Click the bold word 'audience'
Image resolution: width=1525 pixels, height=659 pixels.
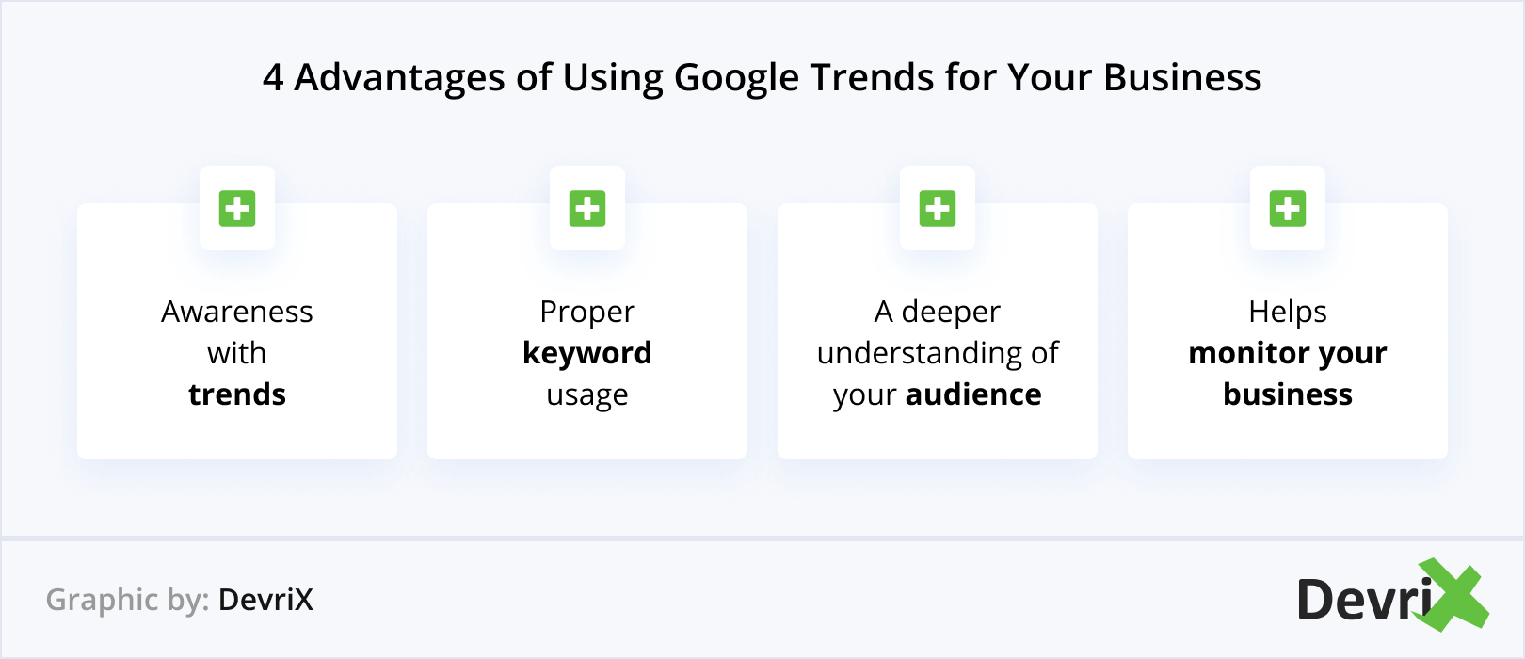click(x=973, y=394)
